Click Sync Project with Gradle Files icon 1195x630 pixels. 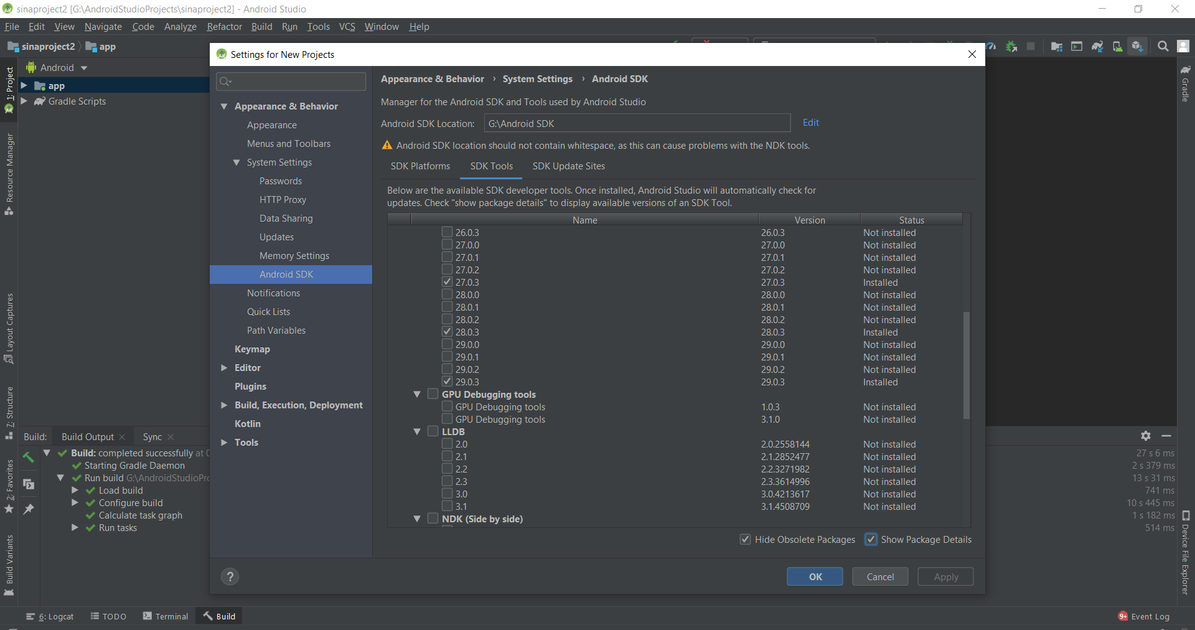1097,47
